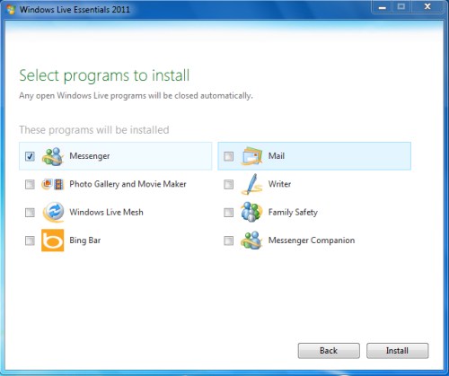Click the Windows Live Mesh sync icon

tap(53, 212)
